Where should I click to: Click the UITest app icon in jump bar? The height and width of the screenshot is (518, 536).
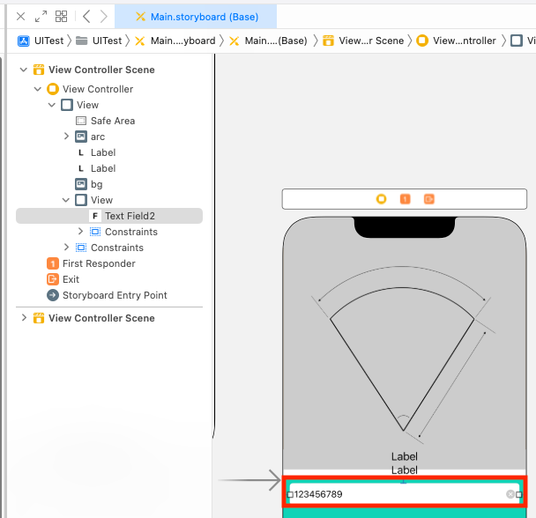pos(24,41)
